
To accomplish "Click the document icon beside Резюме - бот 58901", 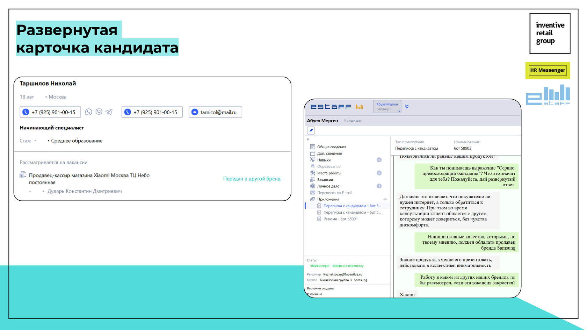I will click(x=319, y=219).
